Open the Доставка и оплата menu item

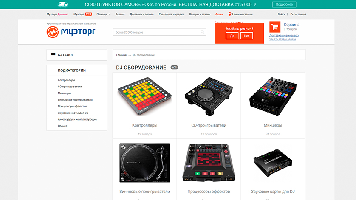tap(141, 14)
